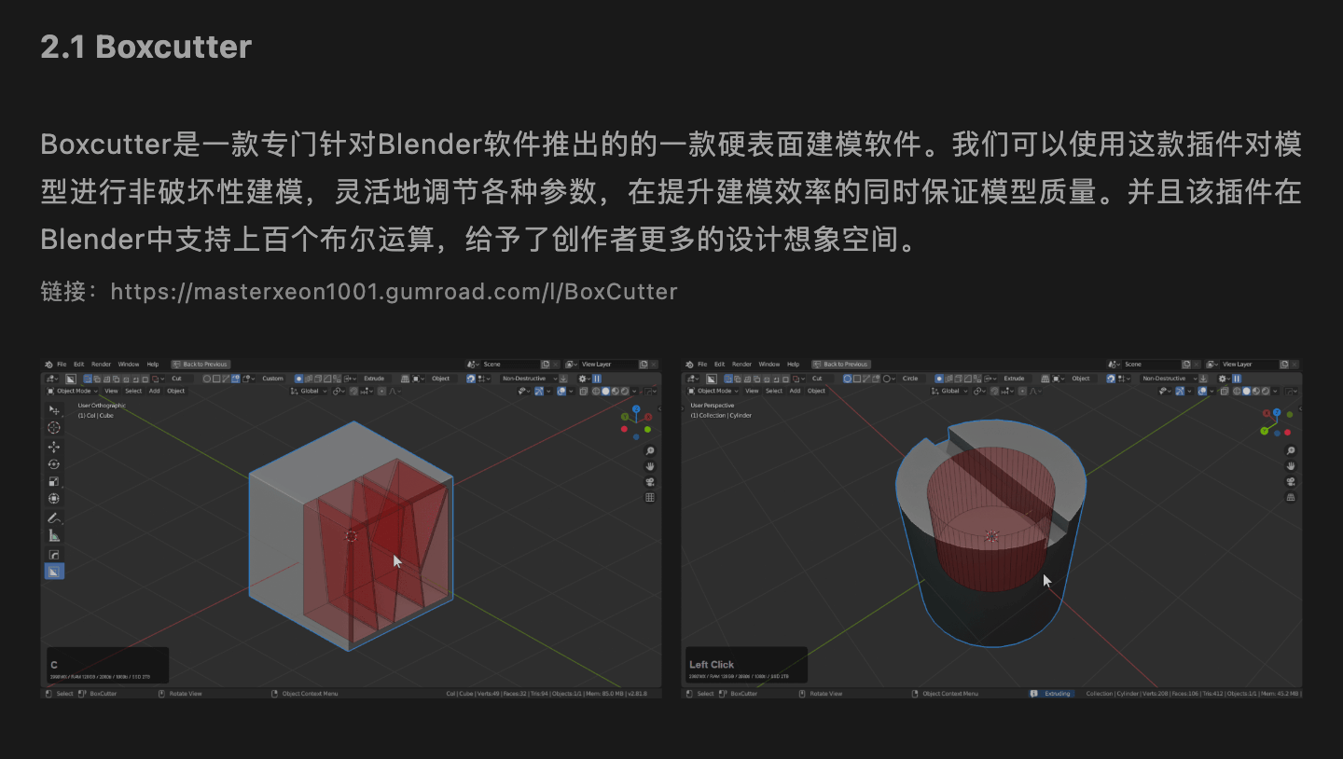Screen dimensions: 1343x759
Task: Select tweak/select tool in left screenshot toolbar
Action: (x=54, y=410)
